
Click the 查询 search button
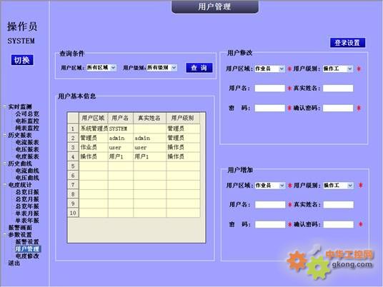[x=199, y=68]
